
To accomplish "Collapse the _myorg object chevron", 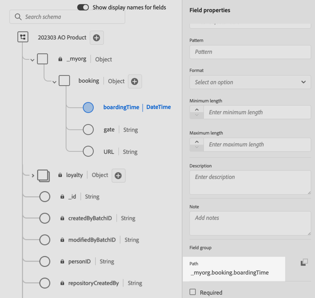I will pyautogui.click(x=32, y=60).
